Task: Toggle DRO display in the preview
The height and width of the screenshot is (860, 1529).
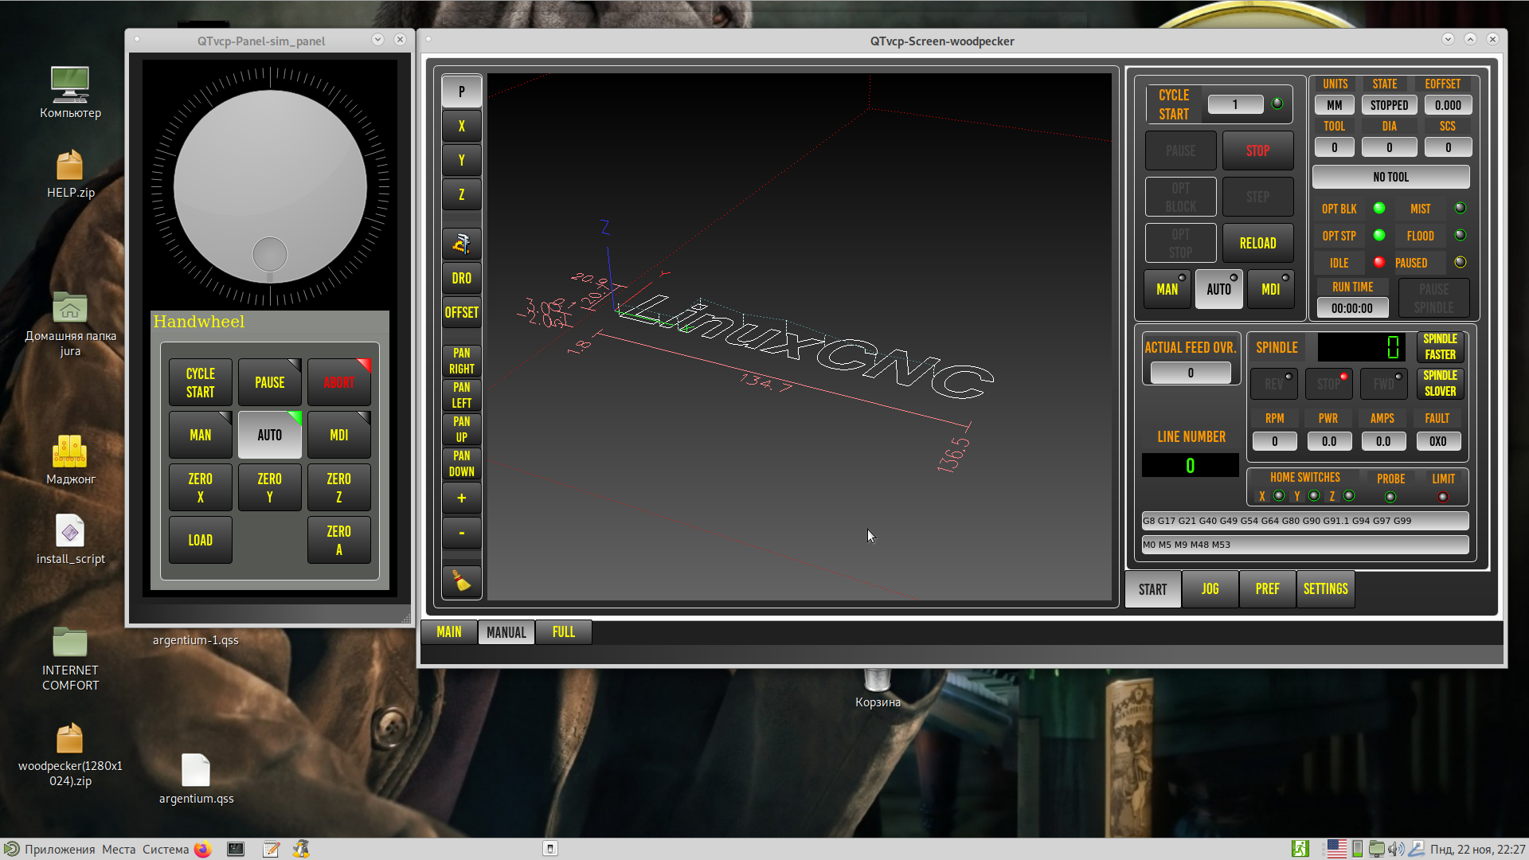Action: [461, 278]
